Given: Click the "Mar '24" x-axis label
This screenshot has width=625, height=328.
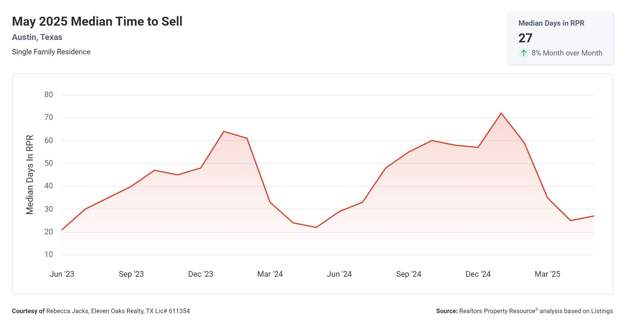Looking at the screenshot, I should click(x=270, y=274).
